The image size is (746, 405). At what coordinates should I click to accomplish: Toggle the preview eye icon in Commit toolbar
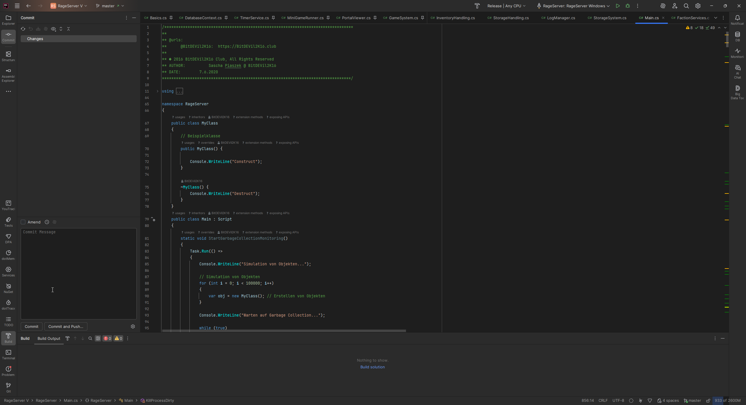tap(53, 29)
